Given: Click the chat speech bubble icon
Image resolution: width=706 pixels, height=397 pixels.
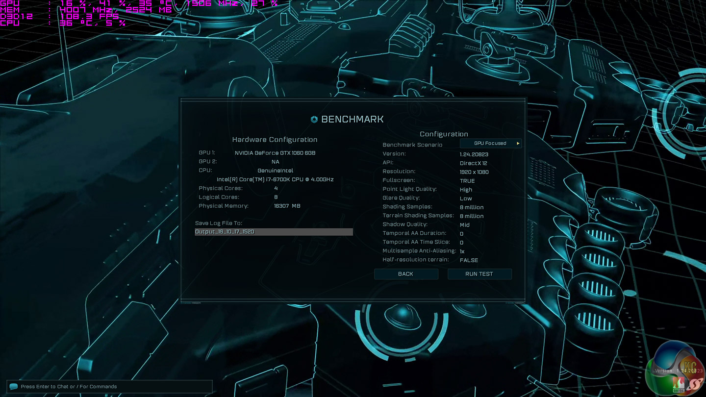Looking at the screenshot, I should tap(14, 387).
